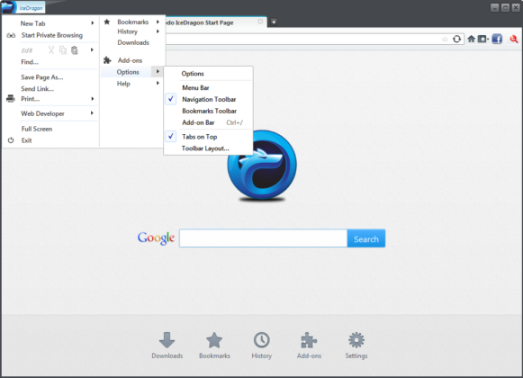523x378 pixels.
Task: Expand the New Tab submenu arrow
Action: click(93, 23)
